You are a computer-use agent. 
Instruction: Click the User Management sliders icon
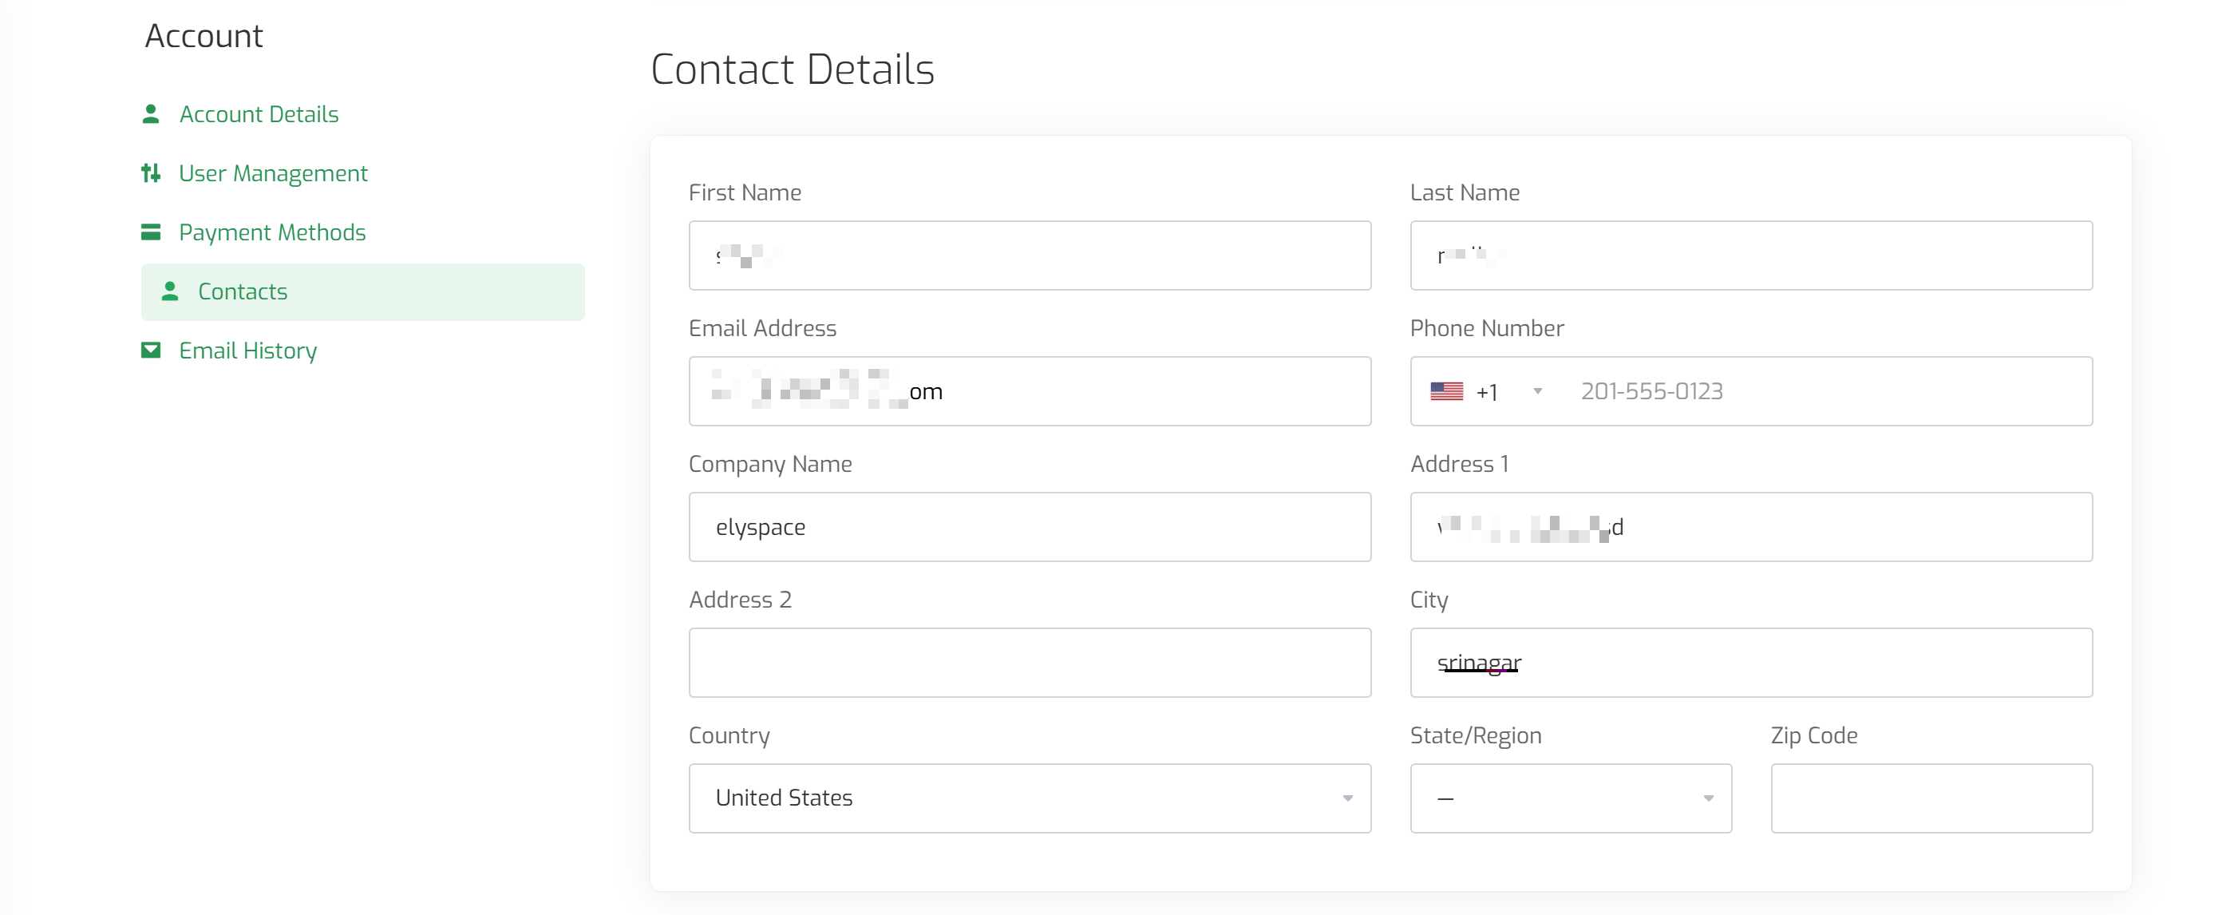tap(150, 172)
